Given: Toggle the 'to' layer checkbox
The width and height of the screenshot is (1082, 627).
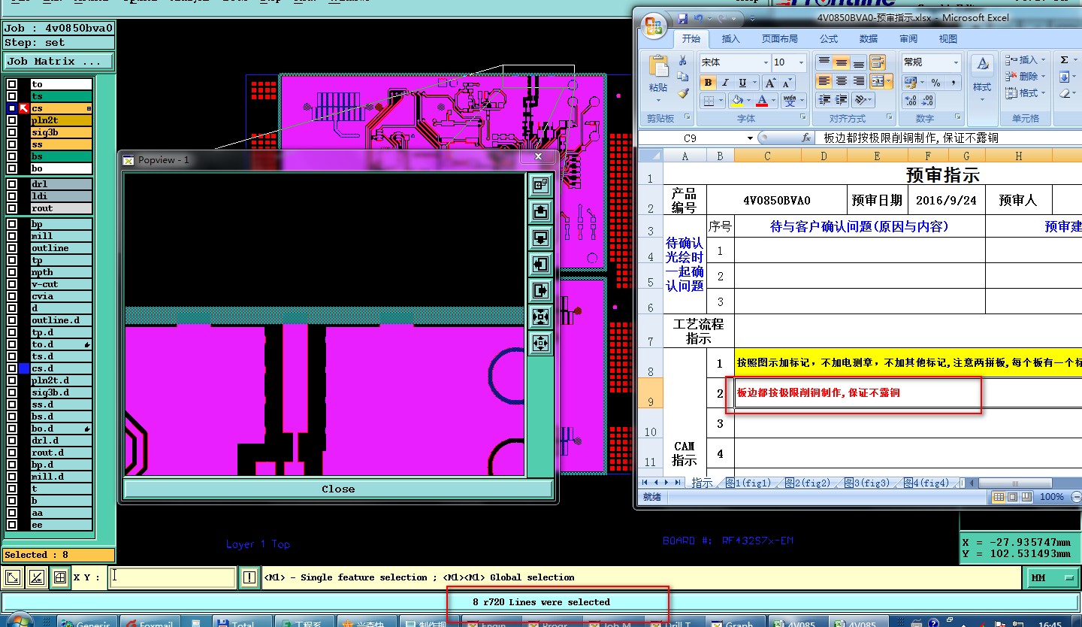Looking at the screenshot, I should [x=12, y=84].
